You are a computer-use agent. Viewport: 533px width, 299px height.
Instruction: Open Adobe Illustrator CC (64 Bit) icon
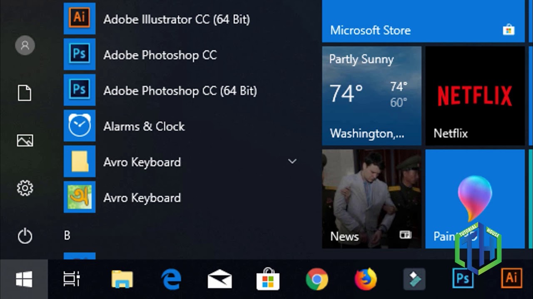coord(80,19)
